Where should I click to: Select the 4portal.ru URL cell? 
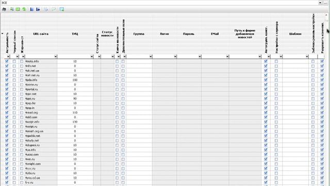(41, 89)
